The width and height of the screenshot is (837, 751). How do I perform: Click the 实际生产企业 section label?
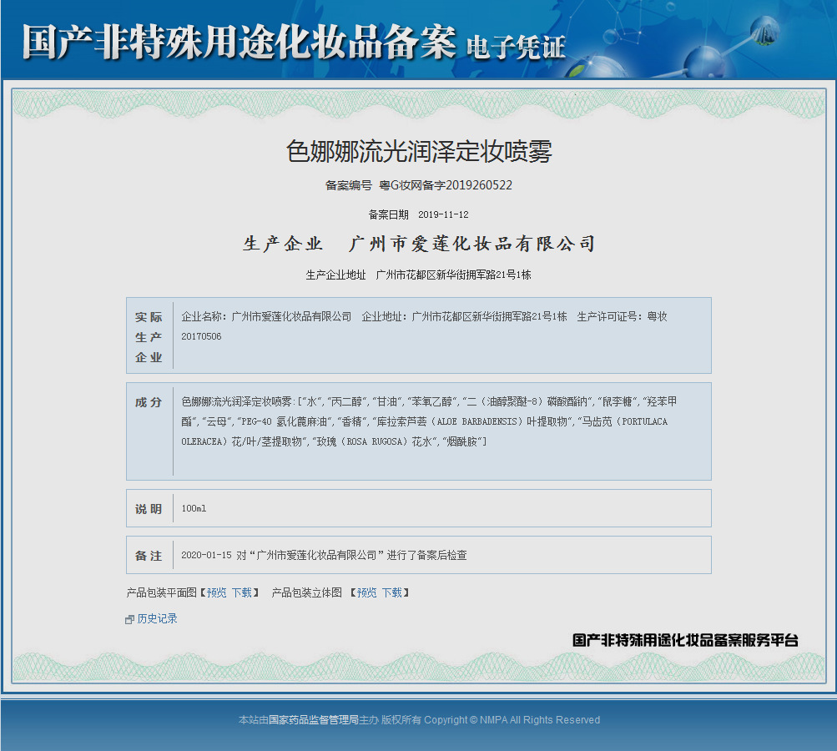(149, 337)
